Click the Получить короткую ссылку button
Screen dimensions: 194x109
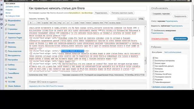point(122,13)
